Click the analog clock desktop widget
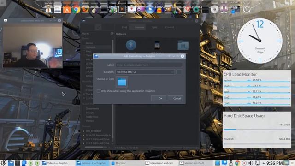Screen dimensions: 295x166 [260, 41]
